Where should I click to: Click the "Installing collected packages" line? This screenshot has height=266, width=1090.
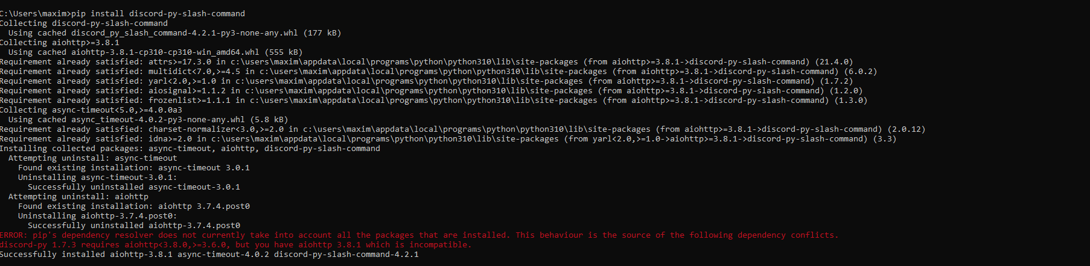pyautogui.click(x=190, y=148)
